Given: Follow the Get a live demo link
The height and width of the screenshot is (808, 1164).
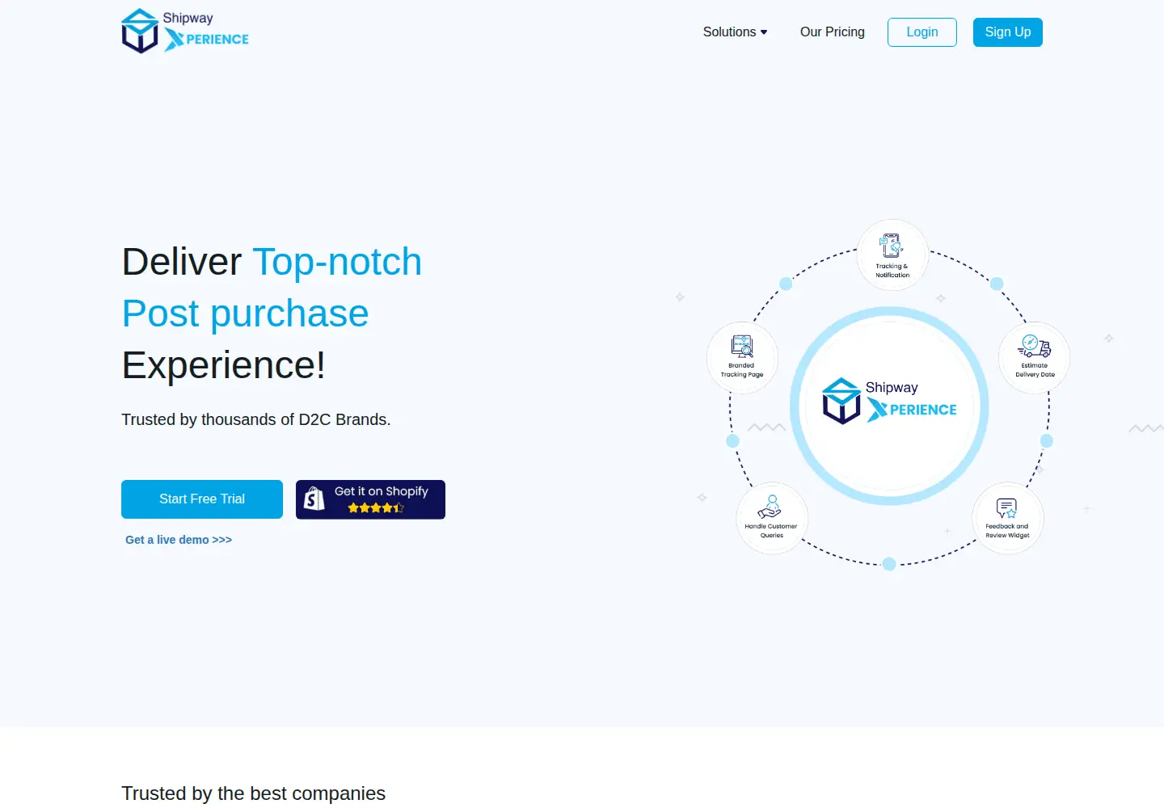Looking at the screenshot, I should coord(179,540).
